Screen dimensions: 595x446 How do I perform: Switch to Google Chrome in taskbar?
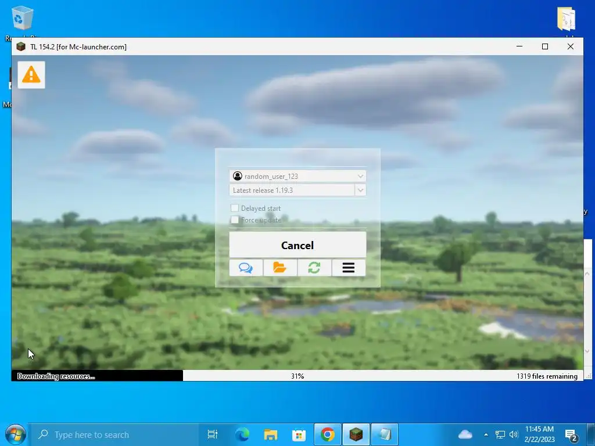pyautogui.click(x=328, y=434)
